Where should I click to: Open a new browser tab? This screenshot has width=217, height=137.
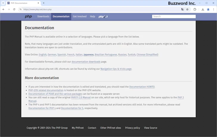tap(44, 3)
